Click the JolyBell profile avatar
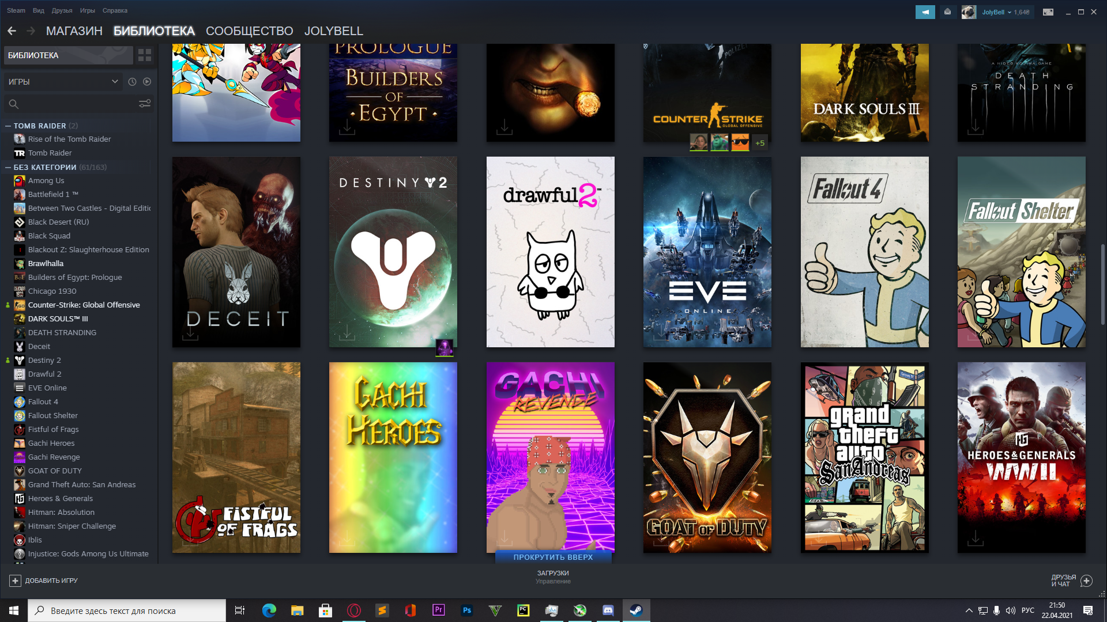Image resolution: width=1107 pixels, height=622 pixels. (x=969, y=12)
